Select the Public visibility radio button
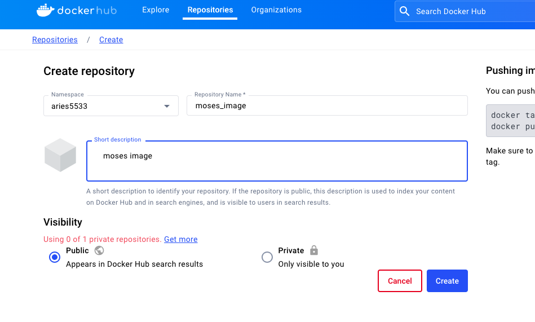This screenshot has height=322, width=535. click(x=55, y=257)
